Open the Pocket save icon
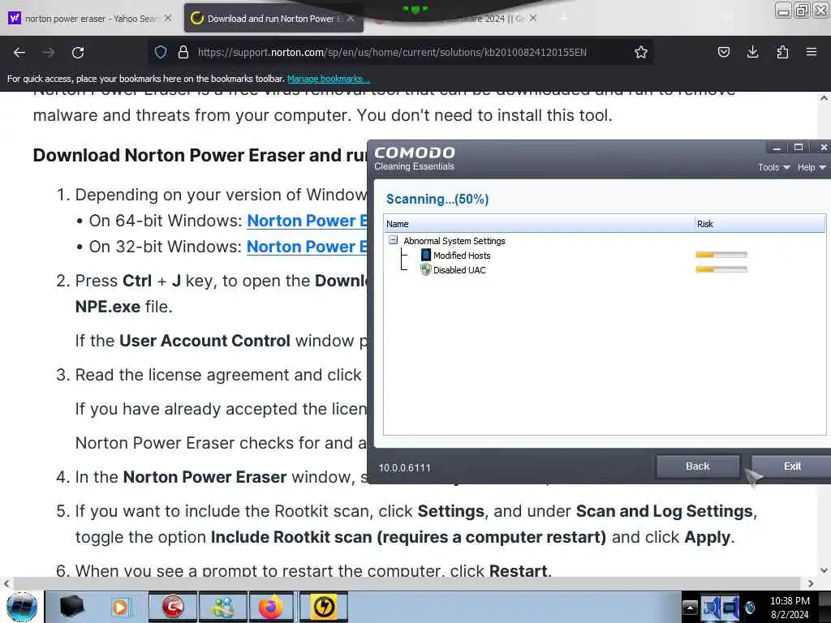831x623 pixels. (x=723, y=52)
